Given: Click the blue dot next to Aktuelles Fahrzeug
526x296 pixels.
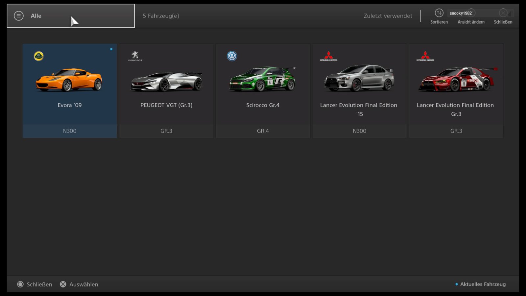Looking at the screenshot, I should pyautogui.click(x=457, y=284).
